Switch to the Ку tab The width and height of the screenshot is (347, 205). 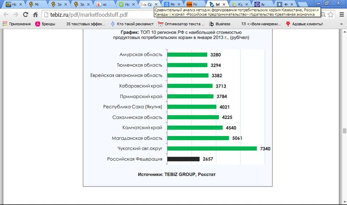point(240,4)
